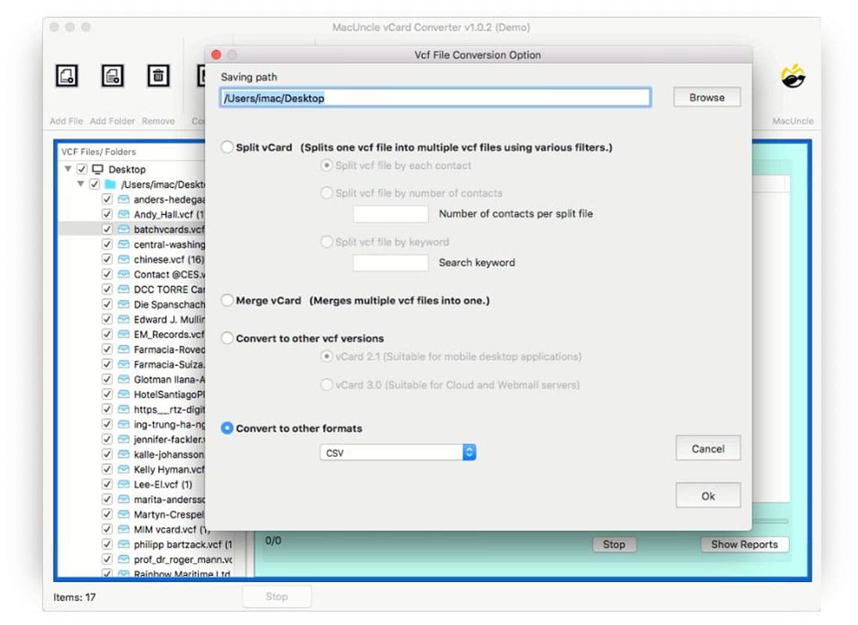Uncheck the anders-hedegaa file checkbox
The width and height of the screenshot is (858, 625).
107,199
